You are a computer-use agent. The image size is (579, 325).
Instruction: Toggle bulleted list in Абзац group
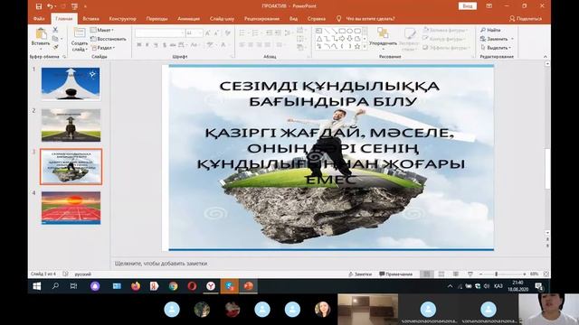[243, 33]
